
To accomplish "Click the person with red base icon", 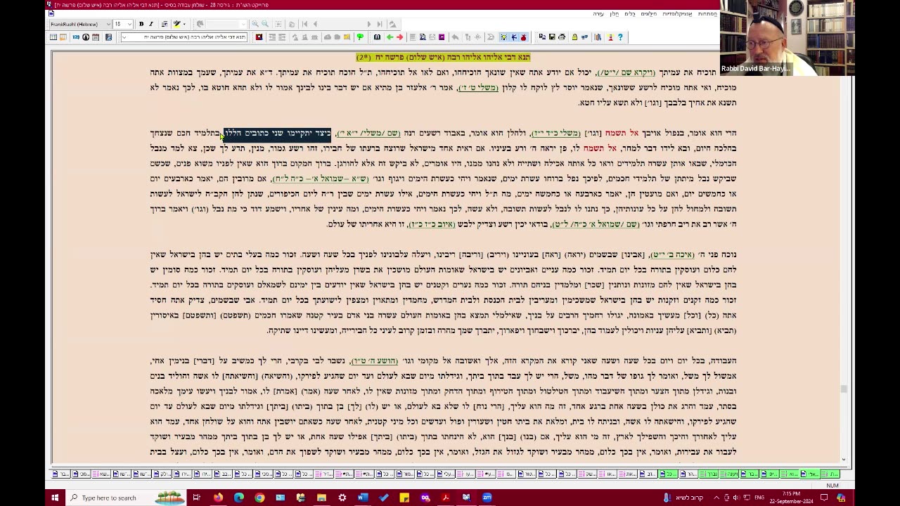I will pos(610,37).
